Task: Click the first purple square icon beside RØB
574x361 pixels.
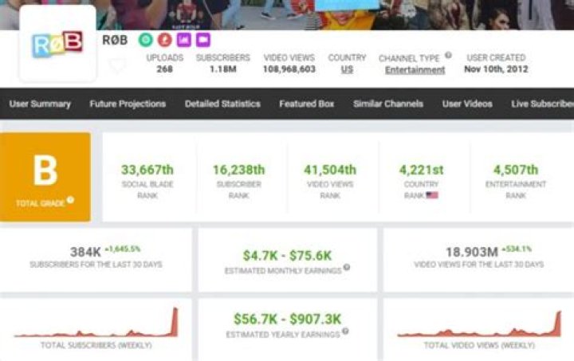Action: coord(183,39)
